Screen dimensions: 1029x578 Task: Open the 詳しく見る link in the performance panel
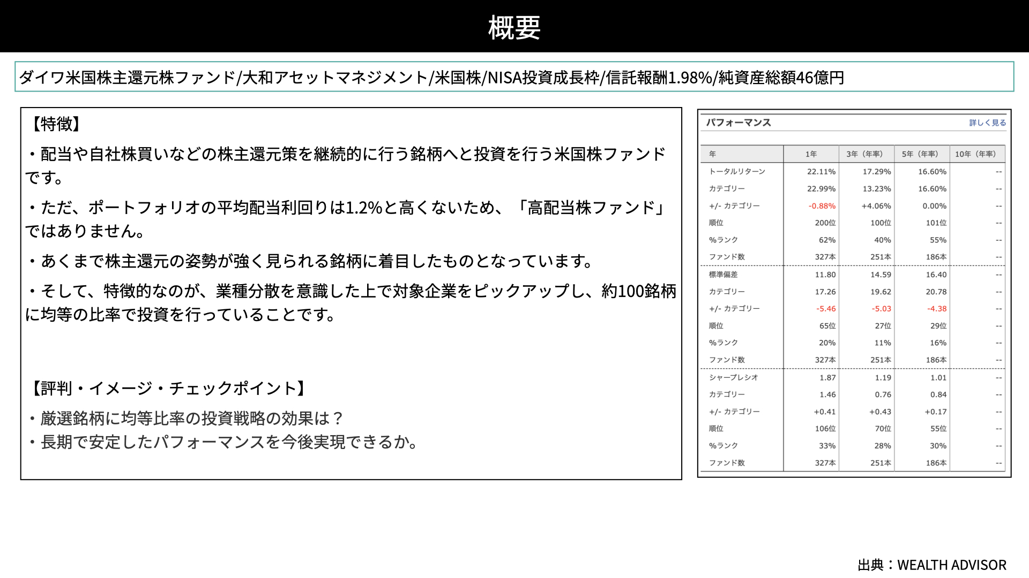(987, 123)
